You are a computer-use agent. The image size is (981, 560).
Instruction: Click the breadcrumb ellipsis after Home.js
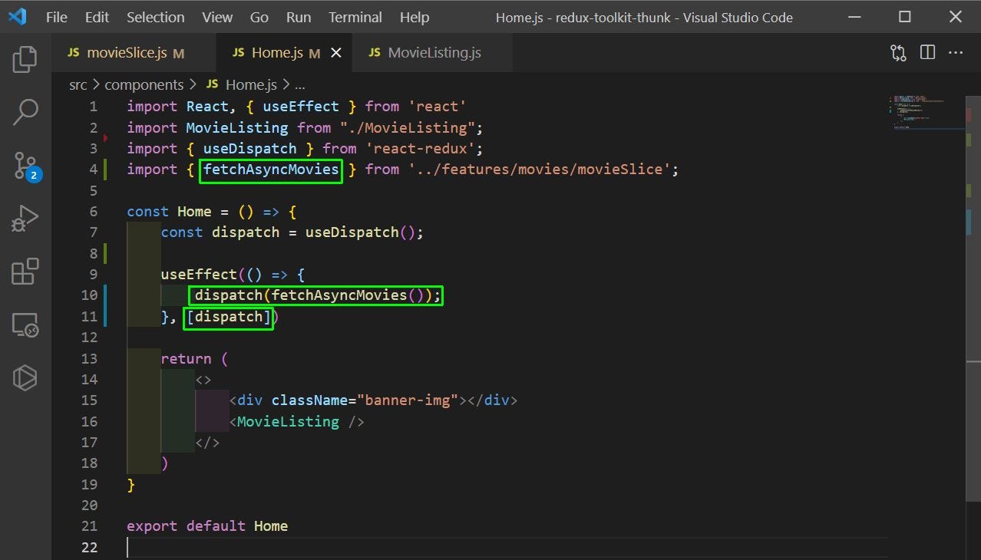click(300, 84)
